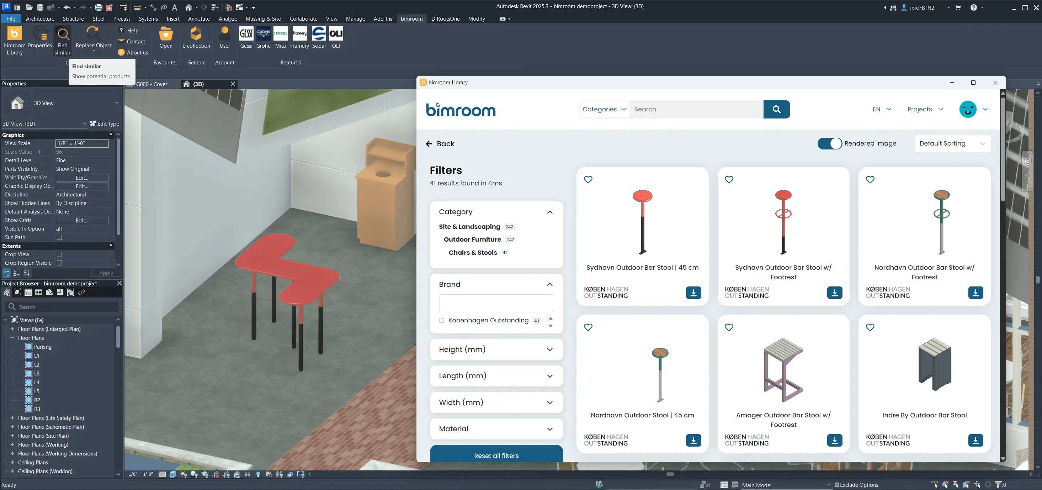This screenshot has height=490, width=1042.
Task: Click the Reset all filters button
Action: (496, 455)
